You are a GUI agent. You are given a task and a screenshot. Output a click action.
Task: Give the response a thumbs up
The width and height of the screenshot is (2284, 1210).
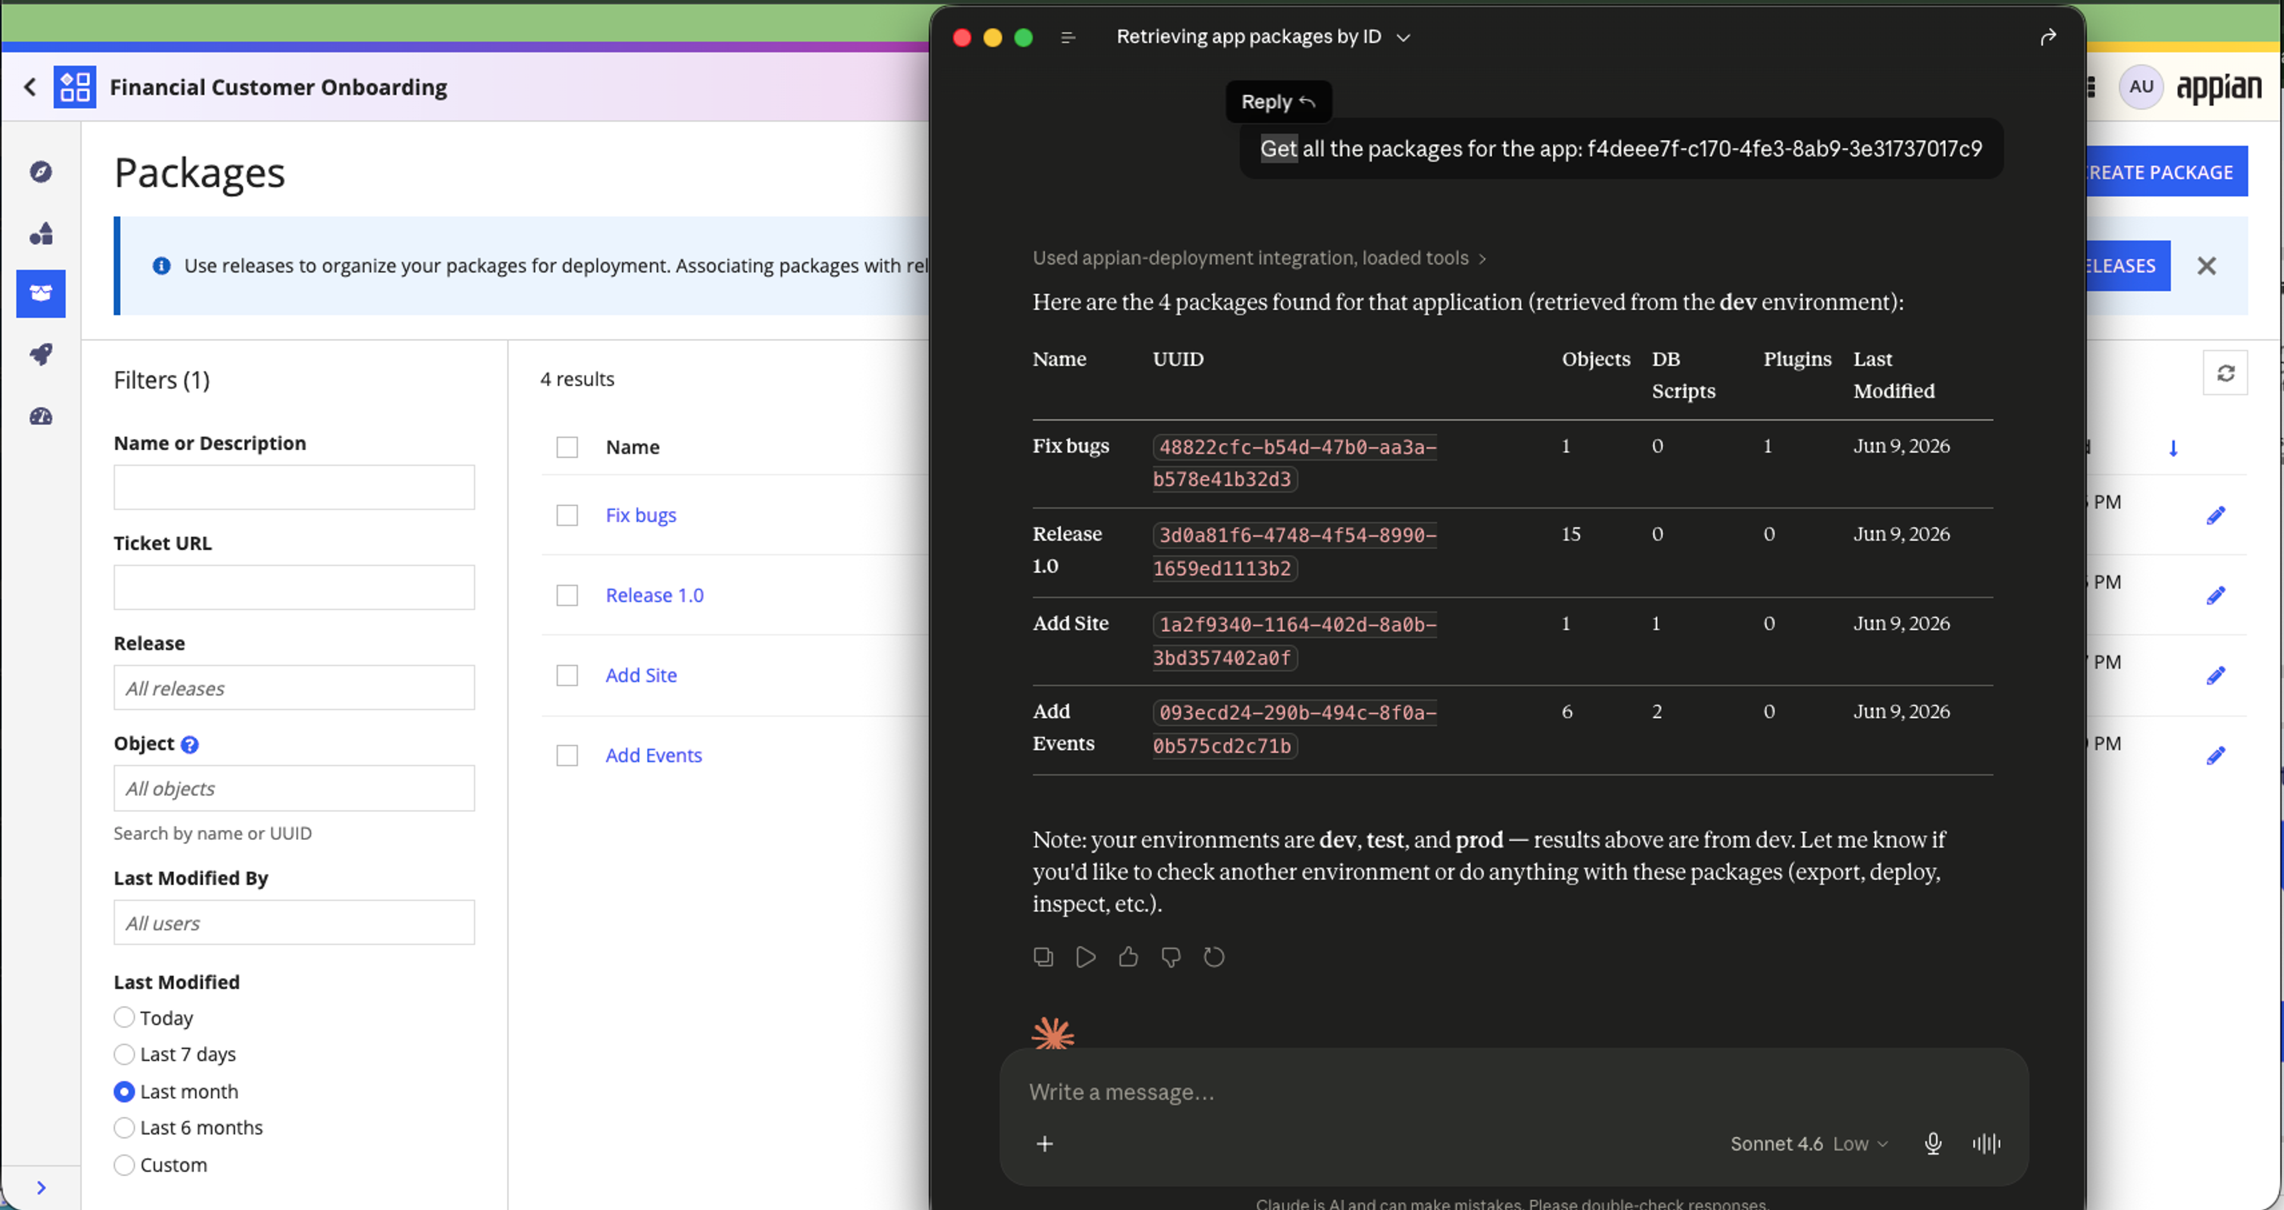point(1128,957)
